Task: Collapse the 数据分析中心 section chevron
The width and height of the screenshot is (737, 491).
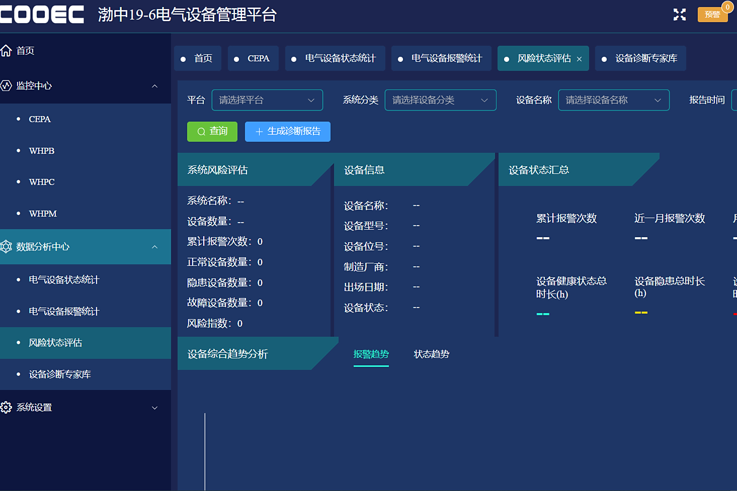Action: click(155, 247)
